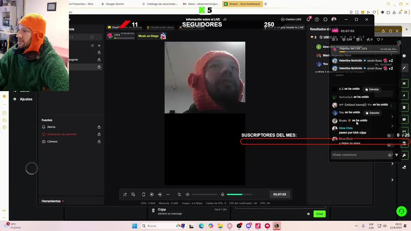Select Stream - Kick Dashboard browser tab
The image size is (411, 231).
242,4
